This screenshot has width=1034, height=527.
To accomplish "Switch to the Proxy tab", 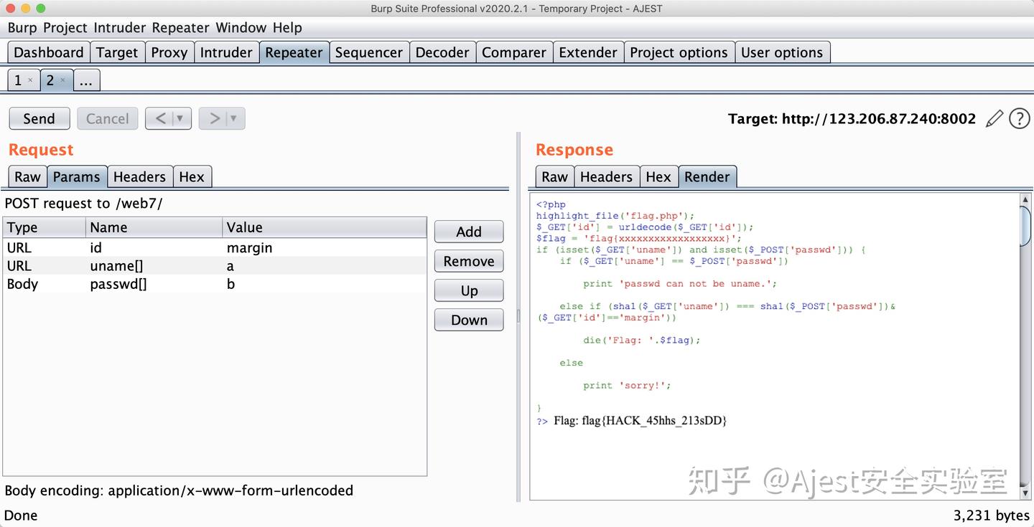I will coord(169,52).
